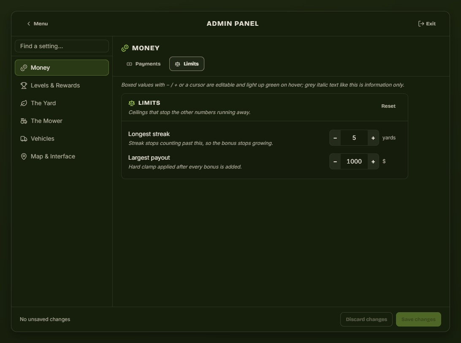Decrease the Longest streak value
Screen dimensions: 461x343
(335, 138)
